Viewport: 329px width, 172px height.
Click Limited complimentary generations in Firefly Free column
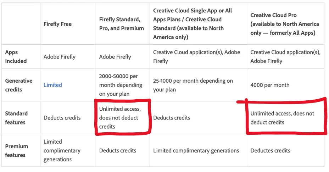(62, 150)
